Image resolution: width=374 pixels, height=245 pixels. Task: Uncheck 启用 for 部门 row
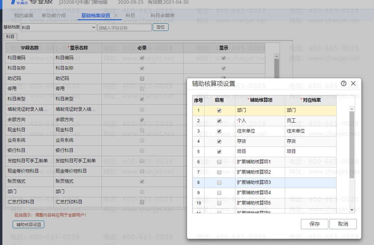pyautogui.click(x=219, y=110)
